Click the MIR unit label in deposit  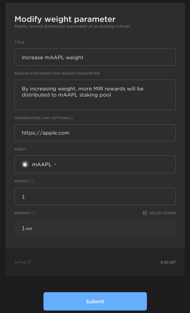pos(29,229)
